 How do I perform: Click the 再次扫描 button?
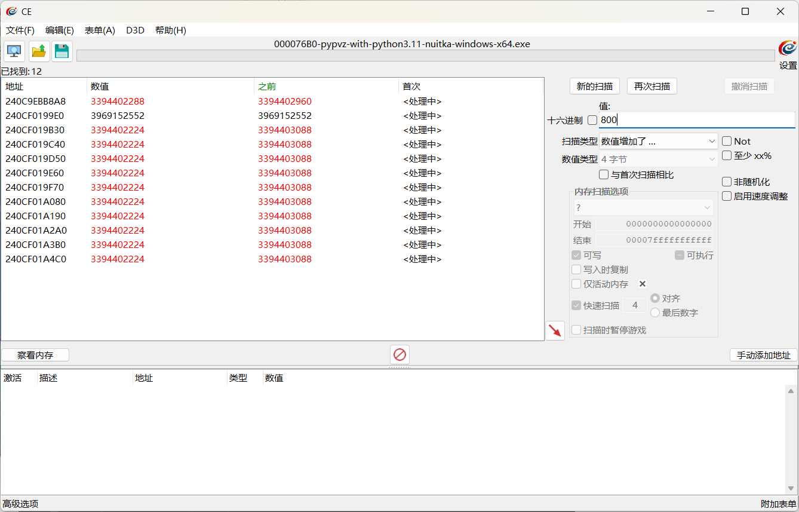click(x=652, y=86)
